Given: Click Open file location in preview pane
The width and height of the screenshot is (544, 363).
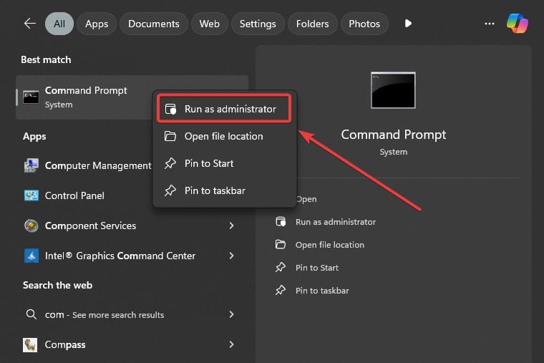Looking at the screenshot, I should point(330,245).
